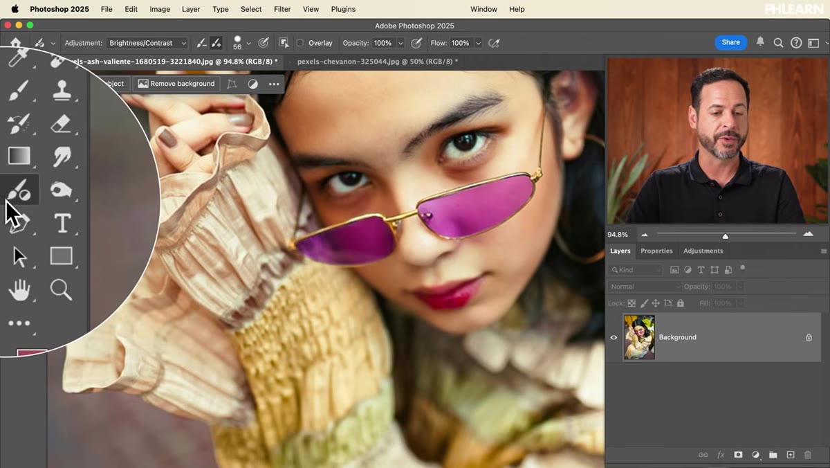Hide the Background layer eye

[614, 338]
